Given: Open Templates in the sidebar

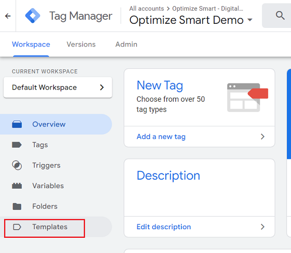Looking at the screenshot, I should 56,227.
